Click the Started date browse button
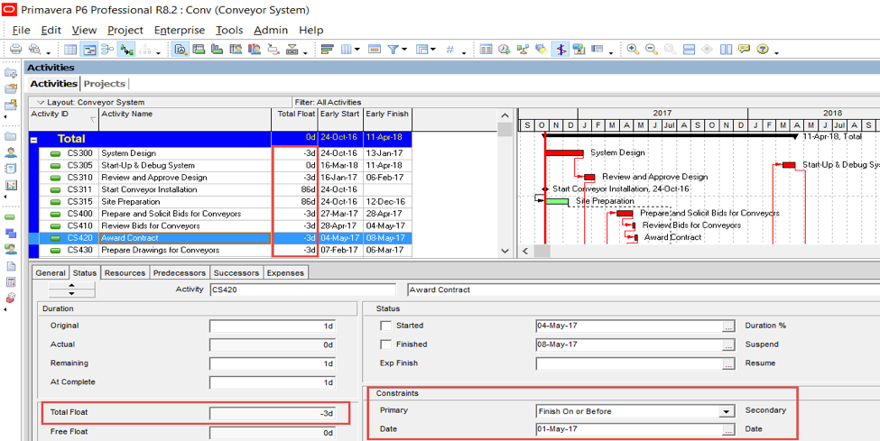This screenshot has width=880, height=441. coord(728,326)
